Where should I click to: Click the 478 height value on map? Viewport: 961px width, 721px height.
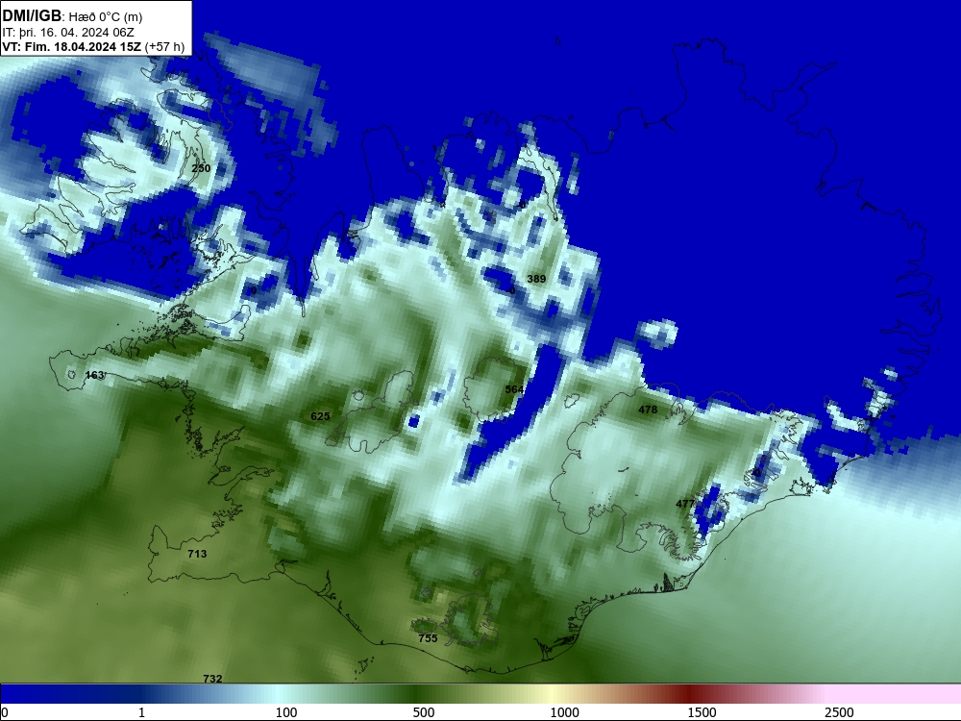648,410
